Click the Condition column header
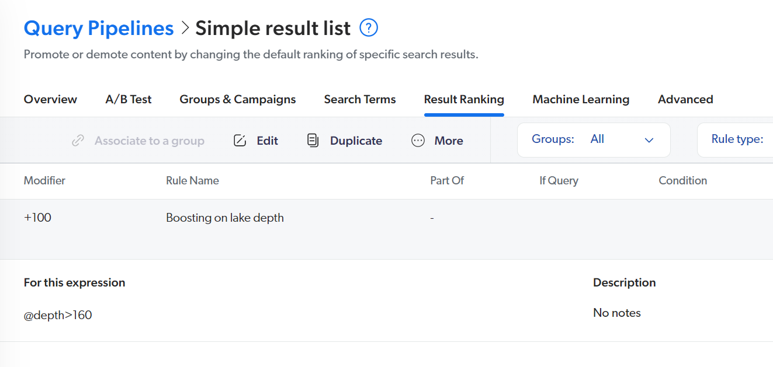The width and height of the screenshot is (773, 367). click(x=682, y=180)
